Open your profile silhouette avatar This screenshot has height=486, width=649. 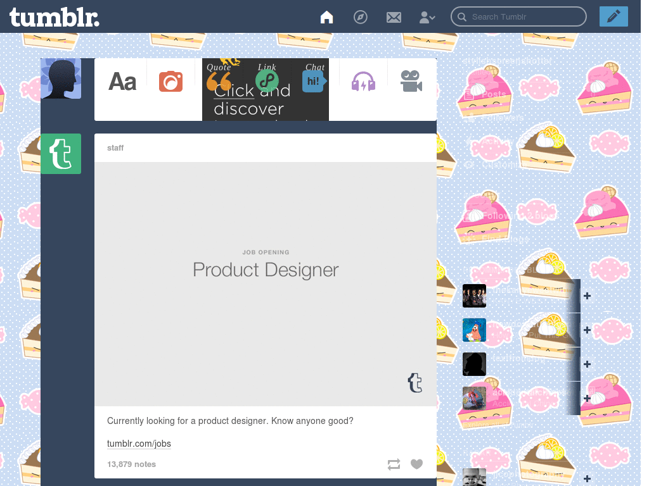click(61, 78)
